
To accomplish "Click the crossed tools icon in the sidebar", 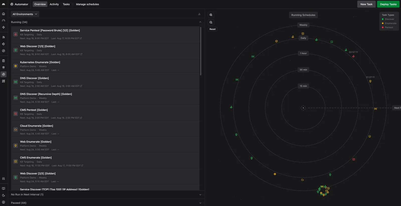I will tap(4, 81).
